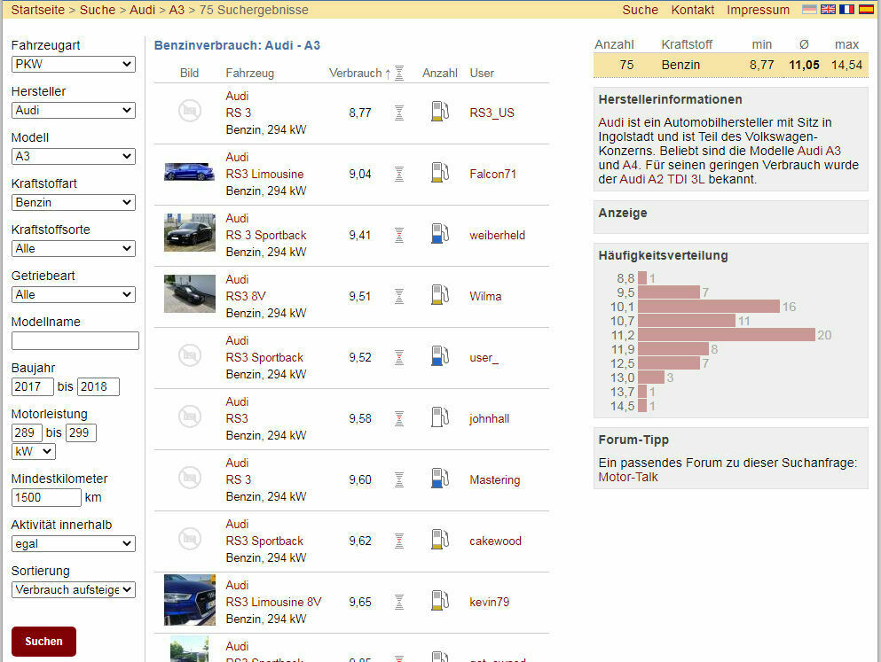881x662 pixels.
Task: Switch language via the British flag icon
Action: tap(828, 10)
